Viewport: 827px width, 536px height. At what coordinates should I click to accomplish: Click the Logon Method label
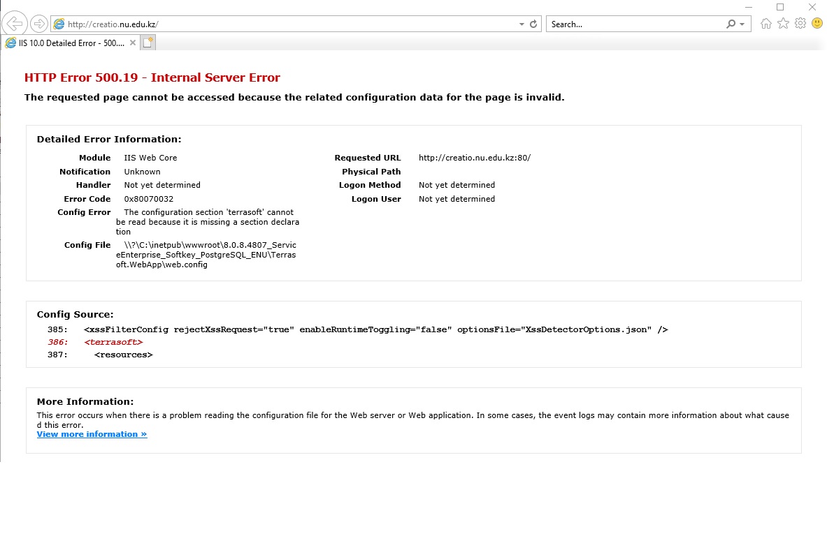tap(370, 185)
